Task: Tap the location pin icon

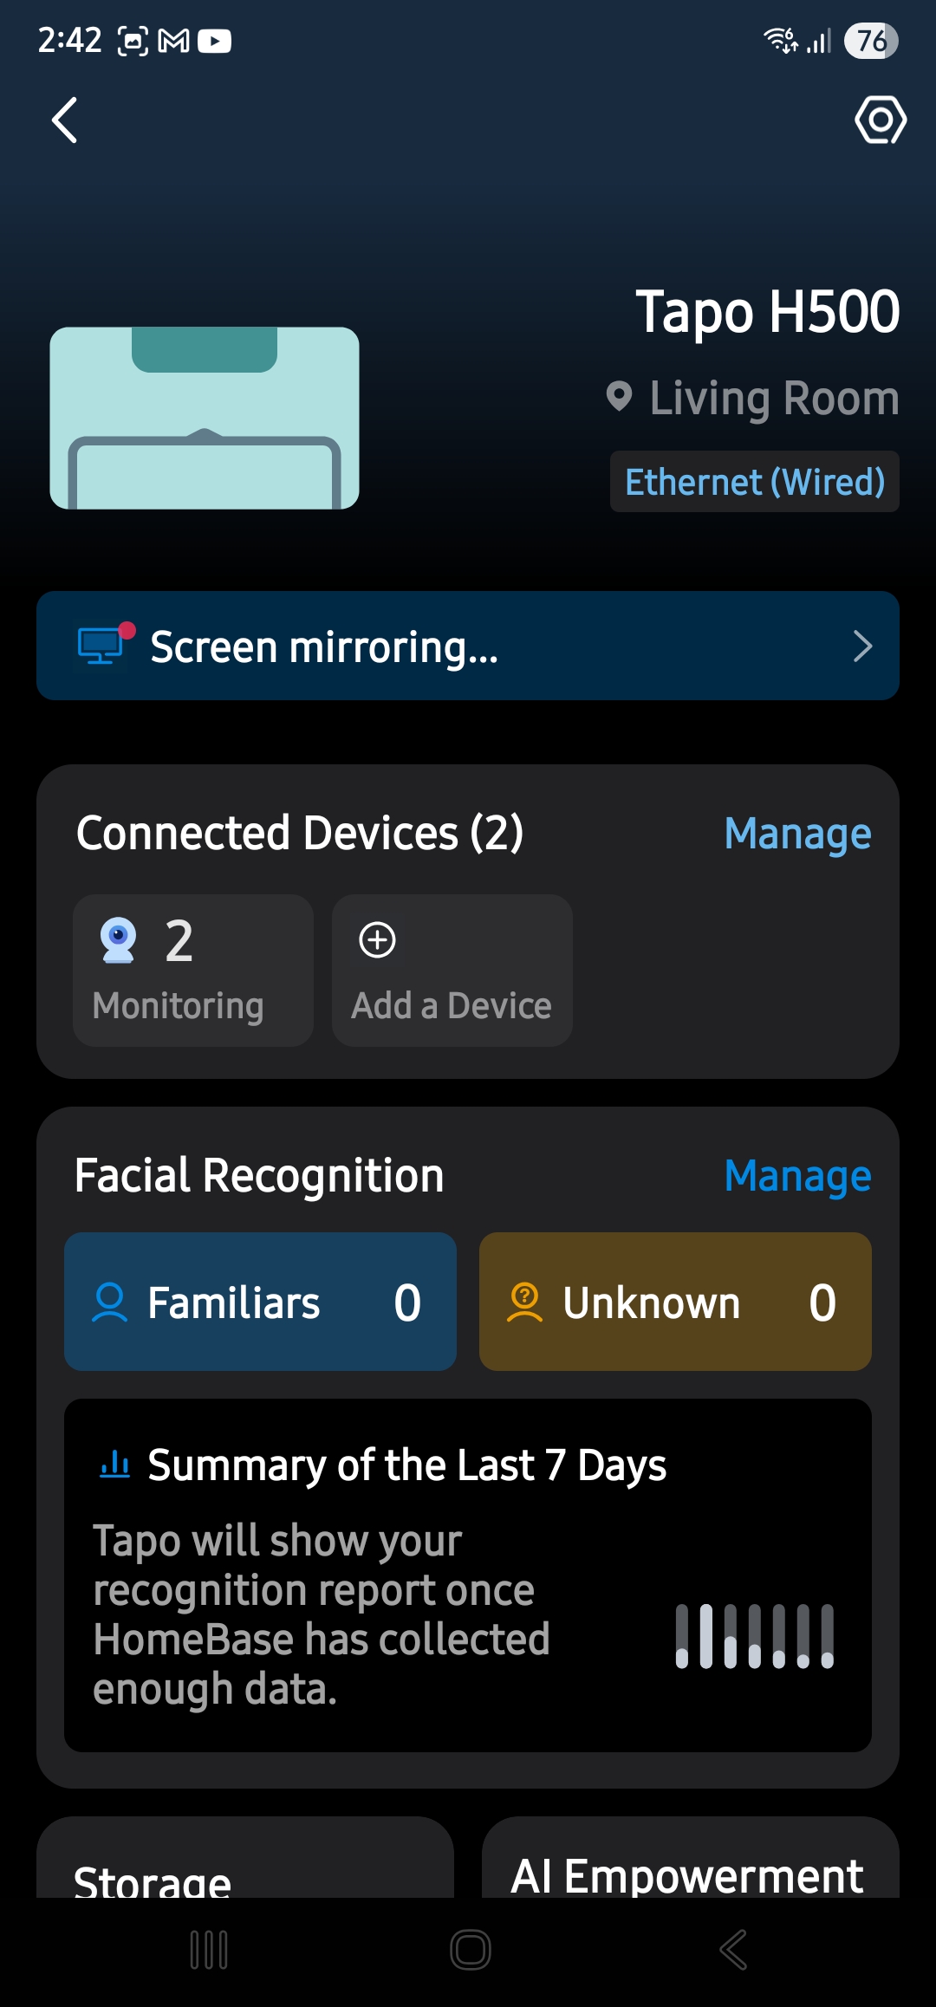Action: (x=619, y=398)
